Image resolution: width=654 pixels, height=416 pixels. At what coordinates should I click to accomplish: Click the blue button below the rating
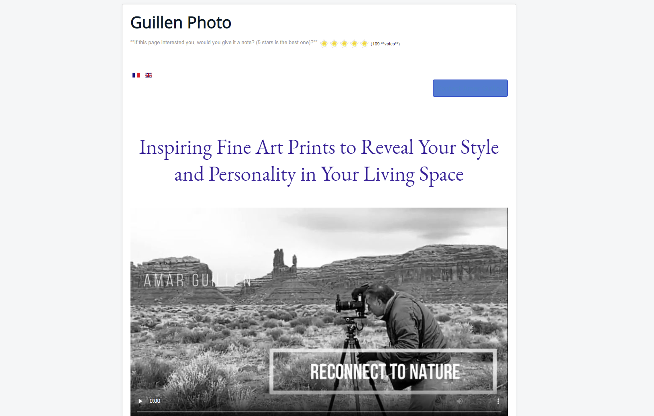[x=470, y=88]
